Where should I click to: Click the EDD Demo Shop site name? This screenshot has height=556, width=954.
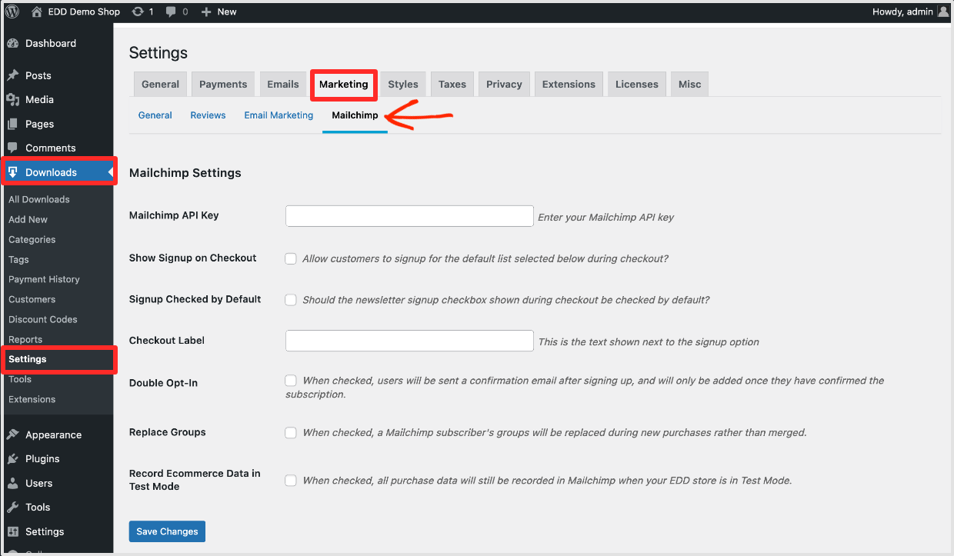[x=83, y=12]
